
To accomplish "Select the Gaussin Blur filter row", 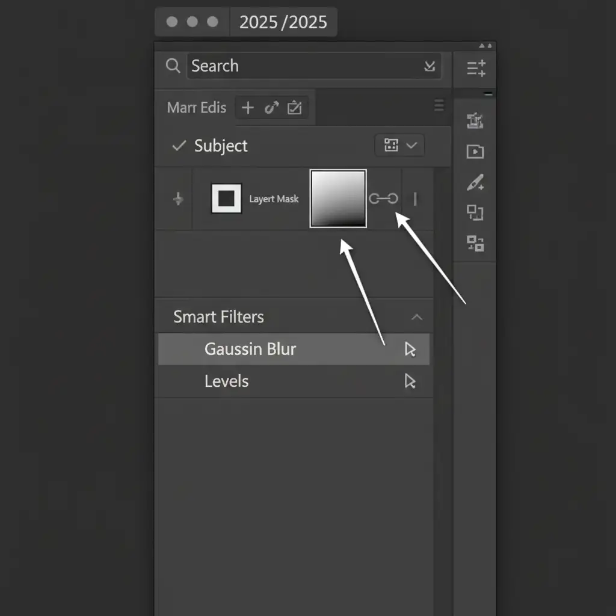I will pyautogui.click(x=294, y=350).
